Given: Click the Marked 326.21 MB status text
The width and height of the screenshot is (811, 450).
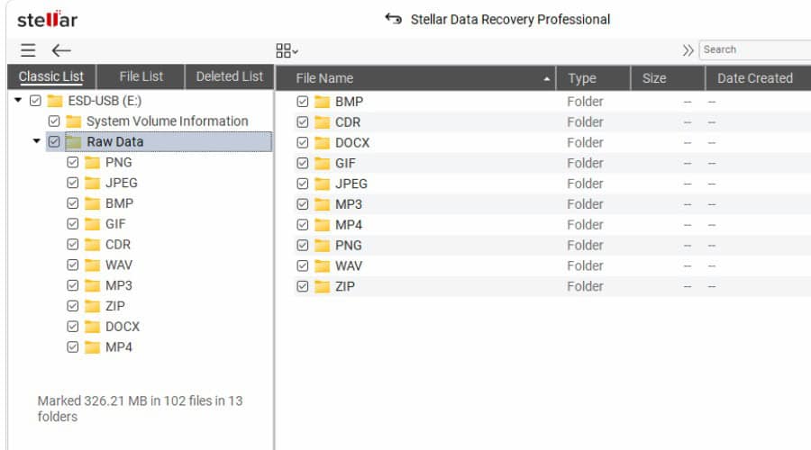Looking at the screenshot, I should [x=141, y=409].
